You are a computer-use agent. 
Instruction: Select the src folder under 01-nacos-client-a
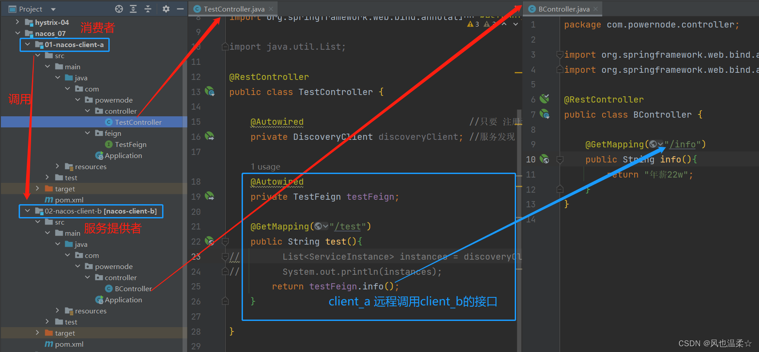click(x=60, y=55)
